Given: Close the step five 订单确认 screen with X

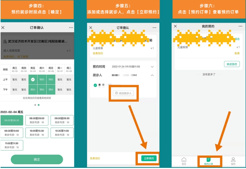Looking at the screenshot, I should point(91,28).
